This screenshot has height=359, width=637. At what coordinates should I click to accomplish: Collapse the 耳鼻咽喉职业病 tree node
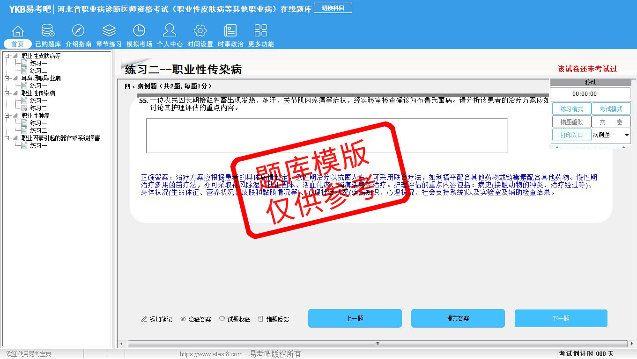click(7, 78)
